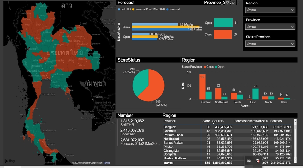Click the table scrollbar down arrow
Image resolution: width=303 pixels, height=168 pixels.
[295, 160]
